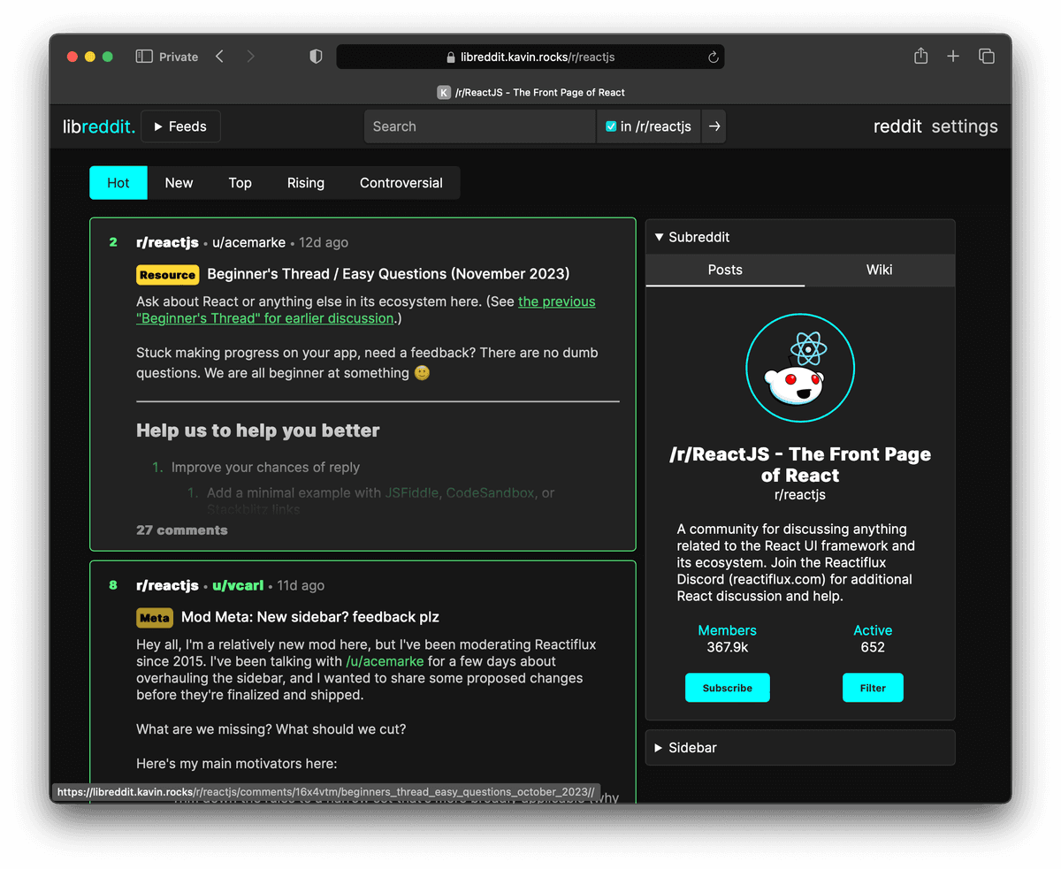Collapse the Subreddit panel
1061x869 pixels.
coord(800,237)
